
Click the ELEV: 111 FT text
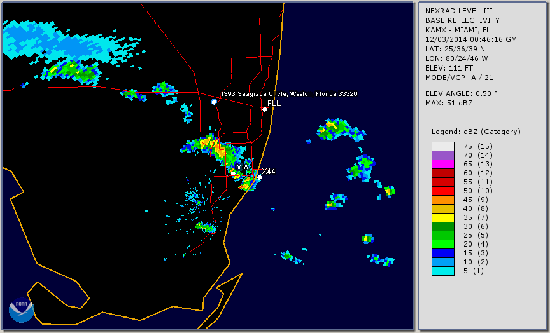coord(449,68)
